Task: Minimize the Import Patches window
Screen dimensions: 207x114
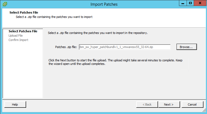Action: click(183, 3)
